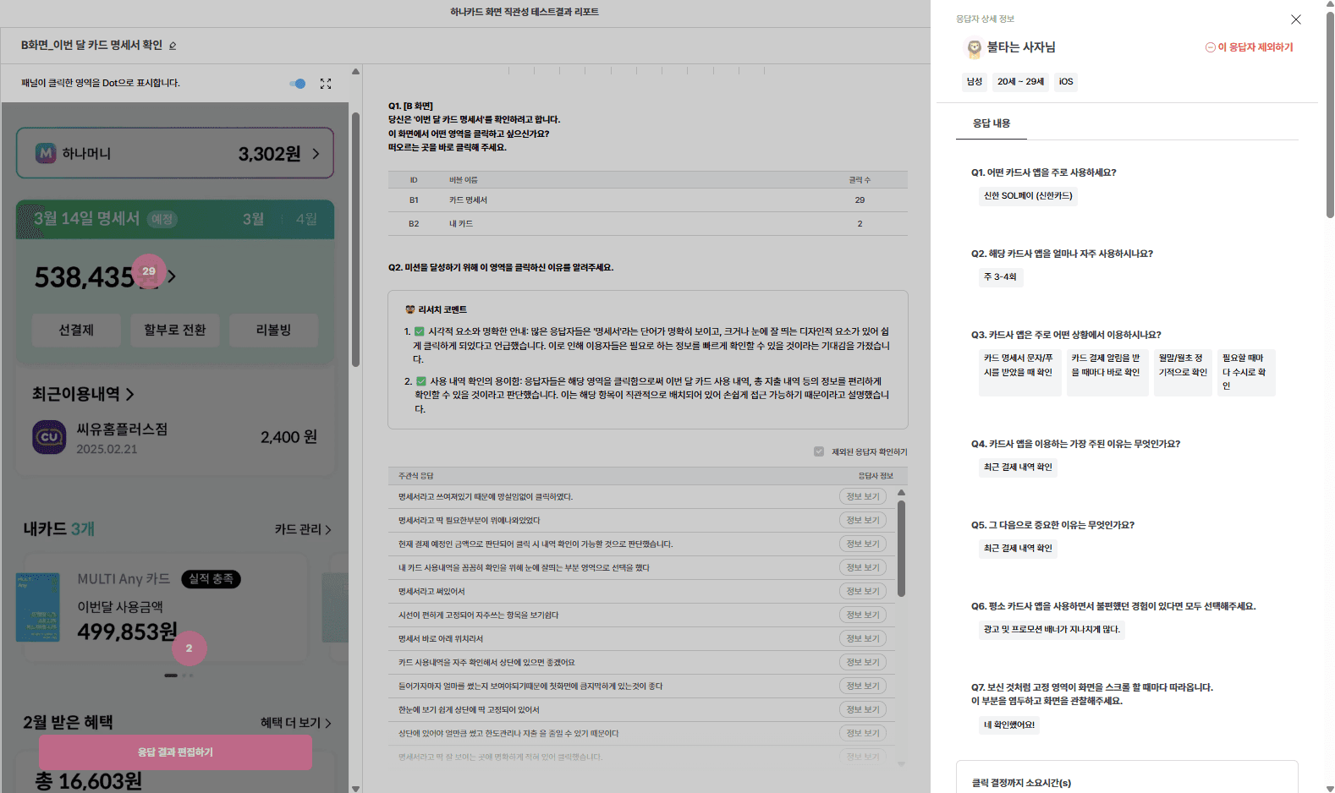Toggle 제외된 응답자 확인하기 checkbox
Image resolution: width=1335 pixels, height=793 pixels.
click(819, 451)
